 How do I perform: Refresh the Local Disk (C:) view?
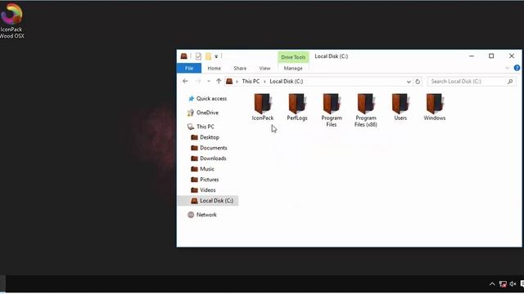click(x=418, y=82)
